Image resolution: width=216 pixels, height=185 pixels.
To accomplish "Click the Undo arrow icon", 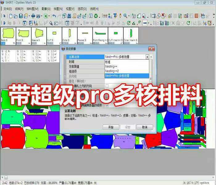I will click(54, 16).
